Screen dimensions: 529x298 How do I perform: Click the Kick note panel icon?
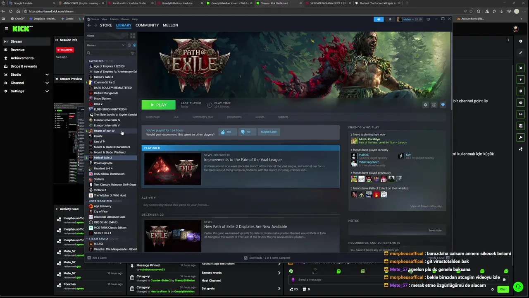point(521,91)
